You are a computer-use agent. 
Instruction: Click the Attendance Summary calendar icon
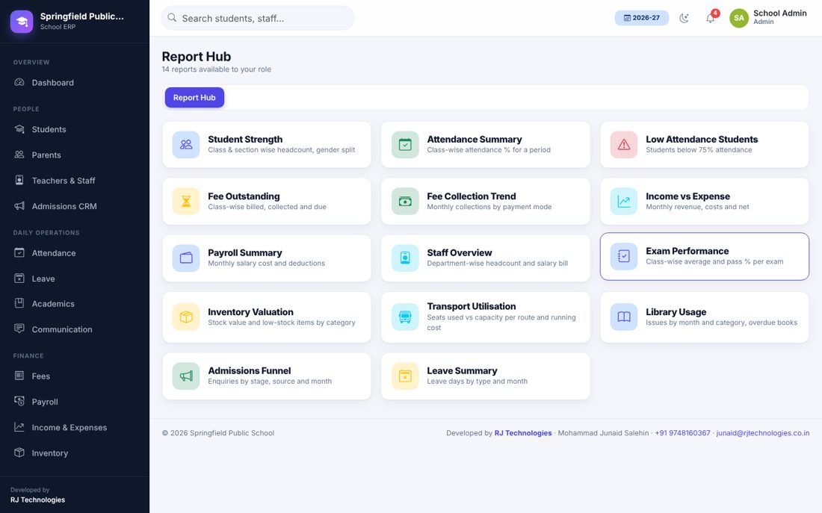[x=405, y=145]
